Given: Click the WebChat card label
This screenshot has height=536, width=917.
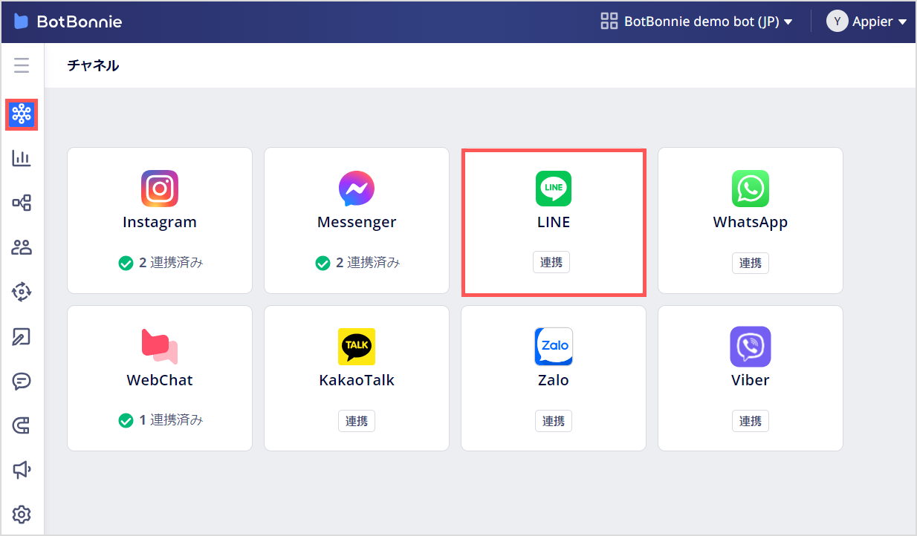Looking at the screenshot, I should tap(160, 380).
